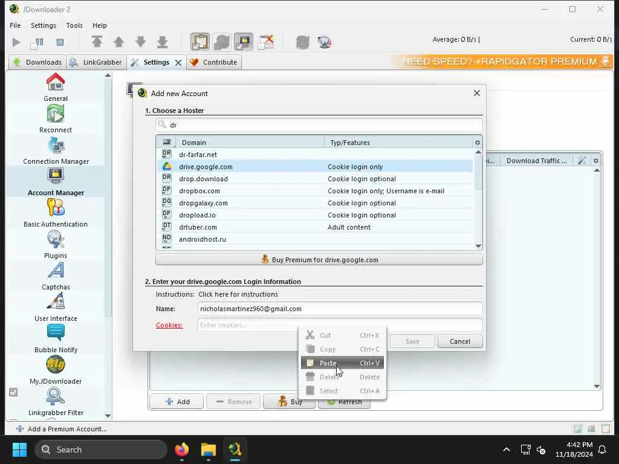Select androidhost.ru hoster row
Screen dimensions: 619x464
pos(315,239)
